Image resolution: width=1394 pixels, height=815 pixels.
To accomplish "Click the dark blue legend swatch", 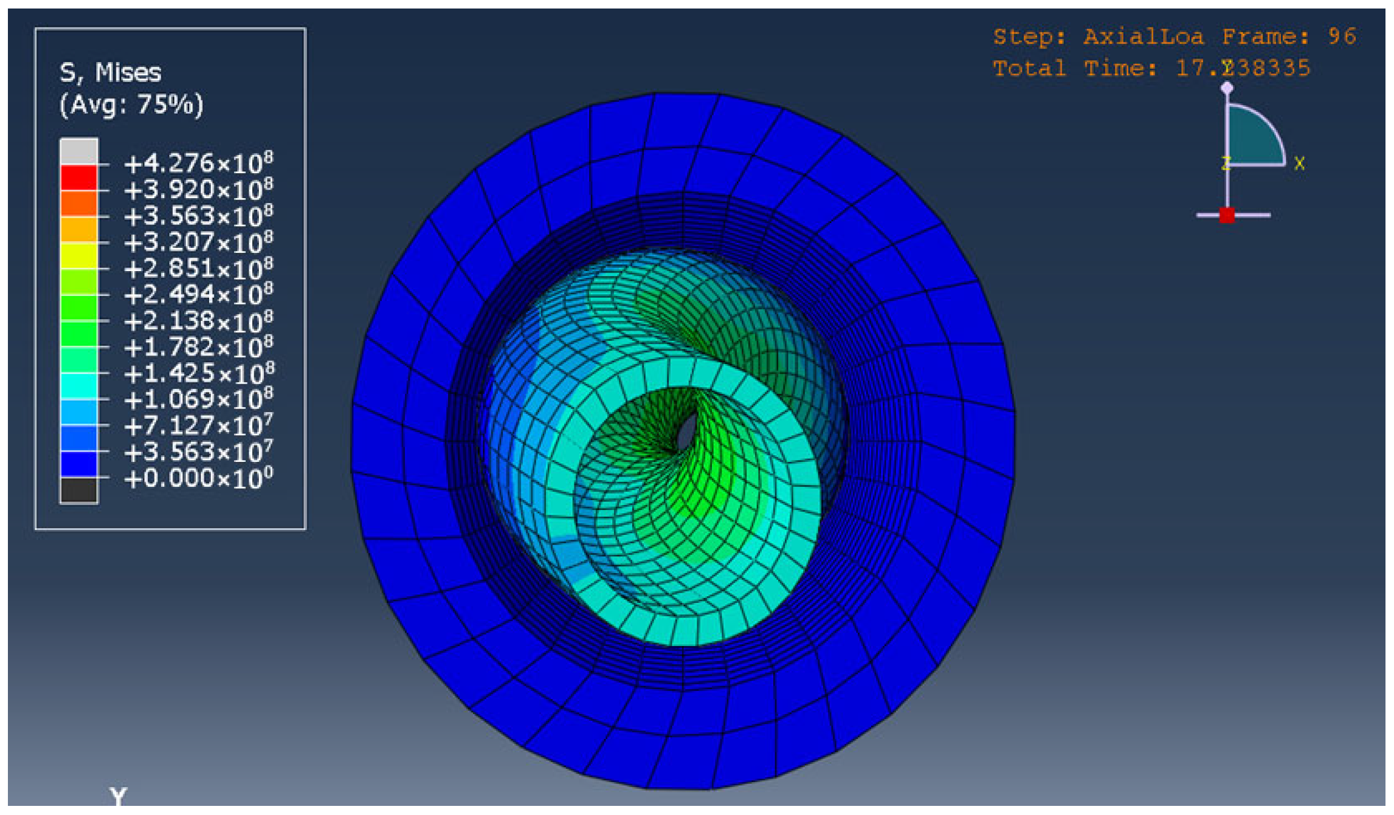I will [x=78, y=464].
